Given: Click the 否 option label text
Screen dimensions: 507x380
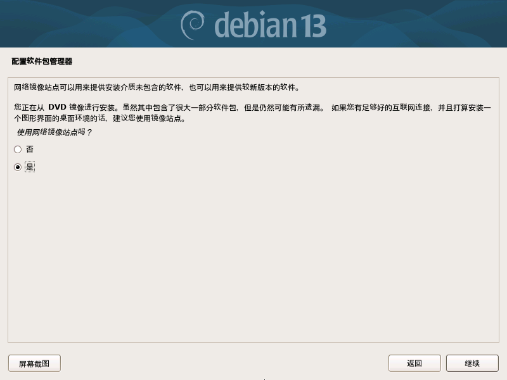Looking at the screenshot, I should pos(30,149).
